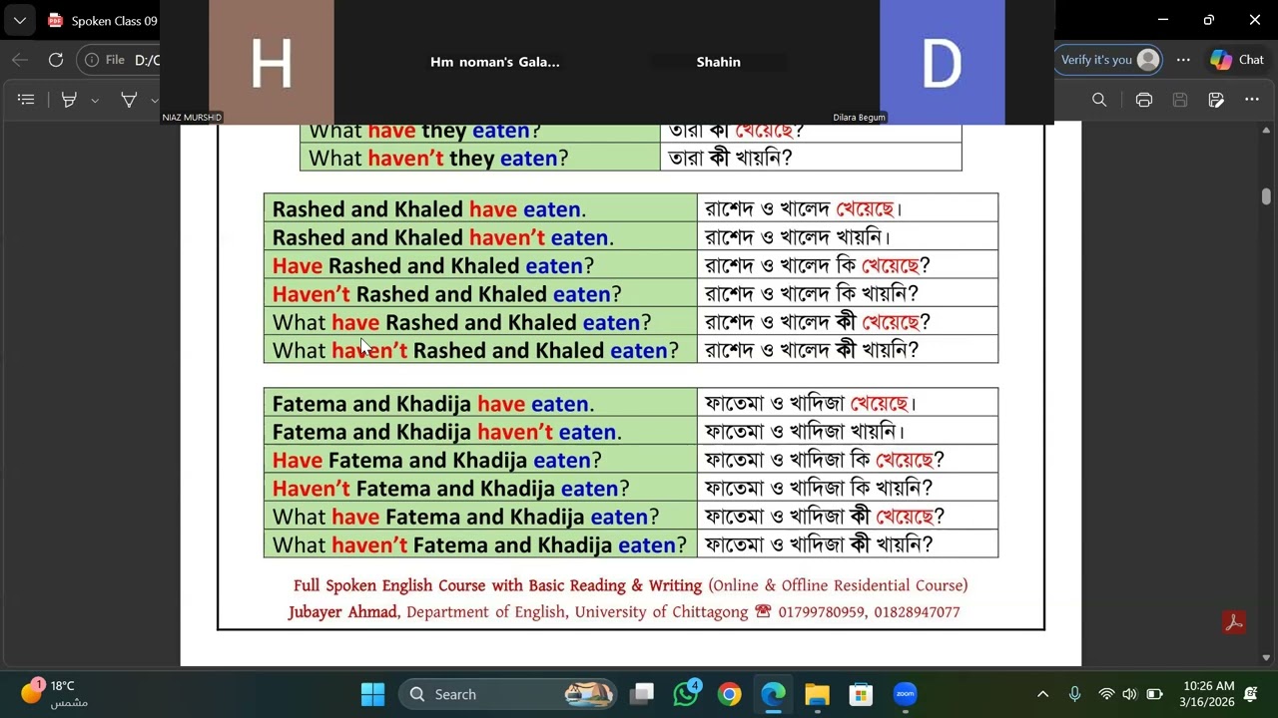The width and height of the screenshot is (1278, 718).
Task: Open Microsoft Store from the taskbar
Action: point(861,694)
